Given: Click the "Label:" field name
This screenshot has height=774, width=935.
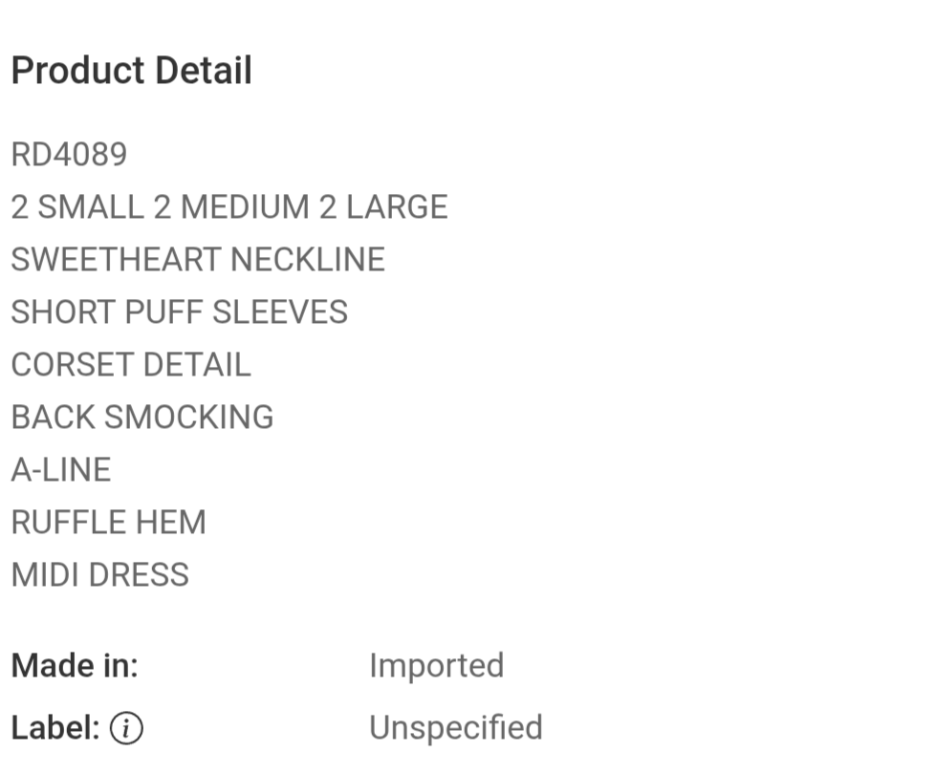Looking at the screenshot, I should coord(55,728).
